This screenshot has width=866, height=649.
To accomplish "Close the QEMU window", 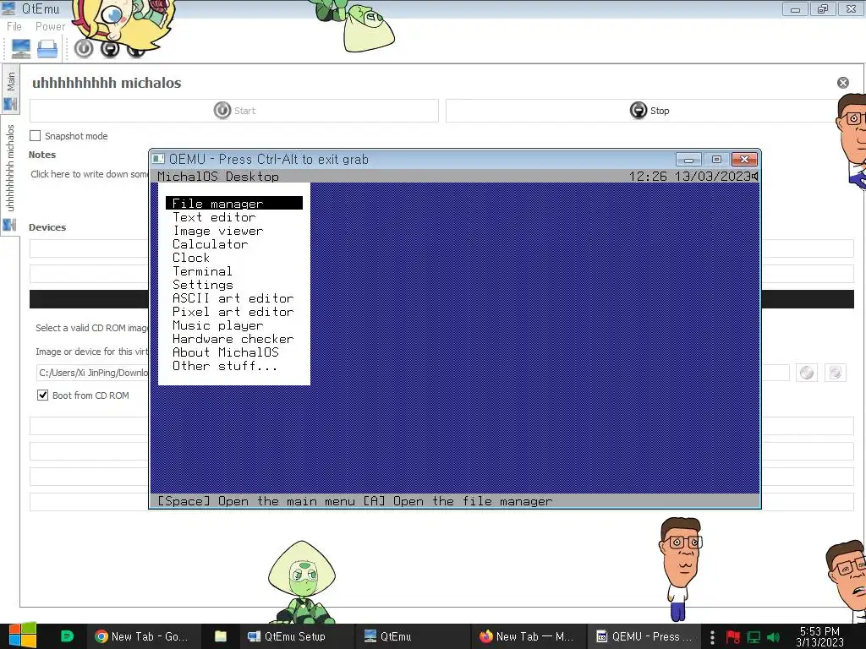I will [744, 160].
